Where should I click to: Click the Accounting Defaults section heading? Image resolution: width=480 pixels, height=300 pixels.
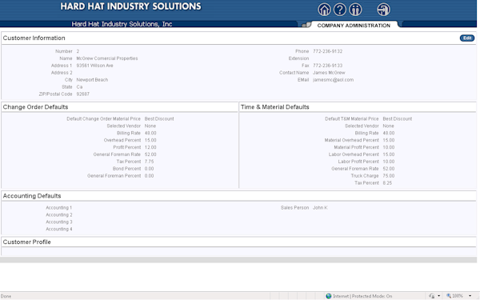pyautogui.click(x=32, y=196)
